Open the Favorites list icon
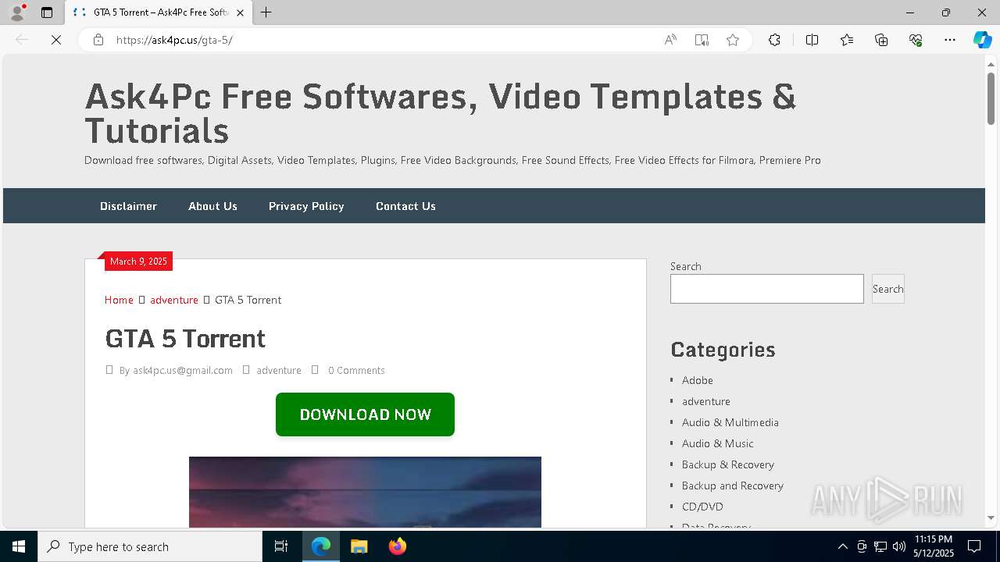 847,40
